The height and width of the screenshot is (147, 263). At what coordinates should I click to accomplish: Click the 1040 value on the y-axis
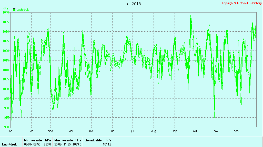coord(6,13)
